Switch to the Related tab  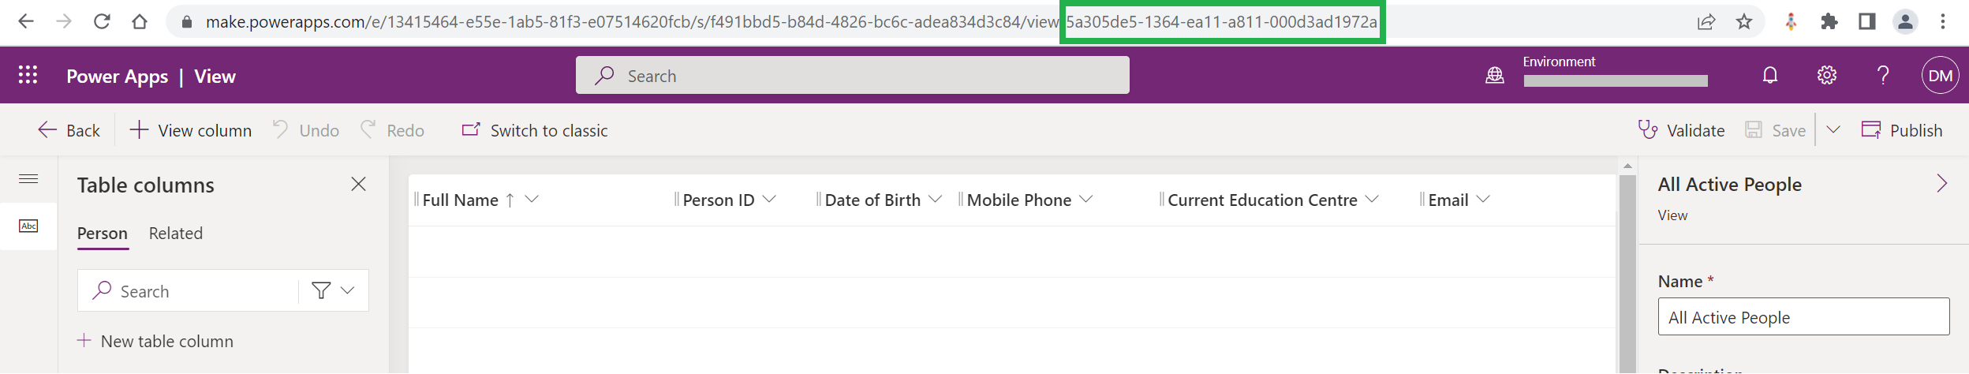point(176,234)
